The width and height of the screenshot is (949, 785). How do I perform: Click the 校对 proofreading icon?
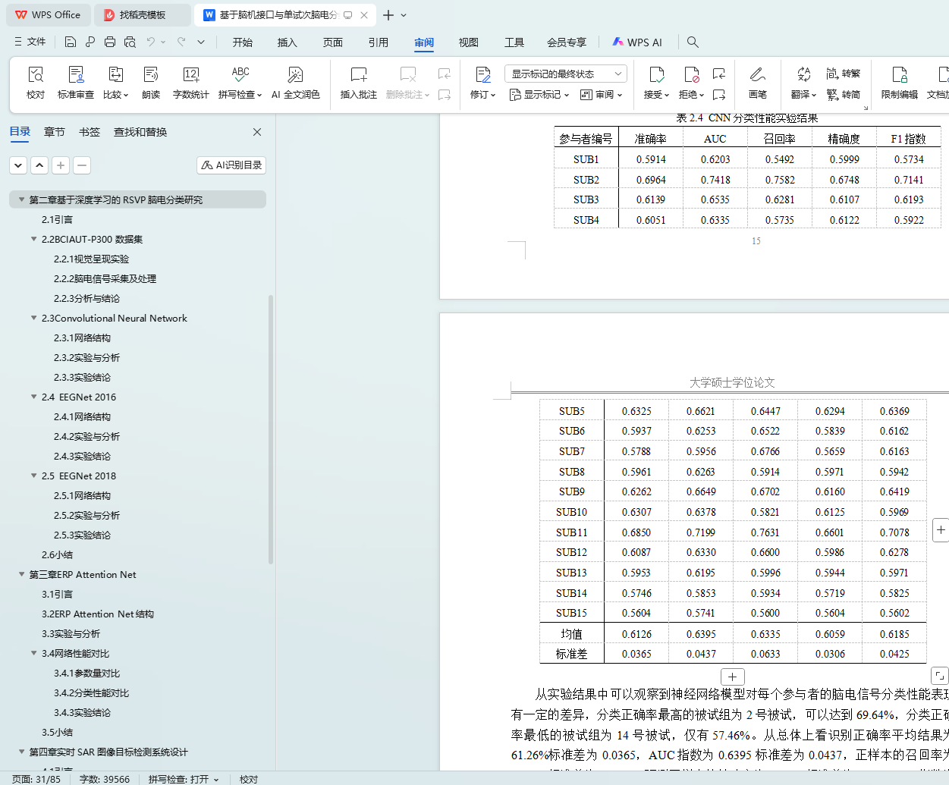point(36,74)
